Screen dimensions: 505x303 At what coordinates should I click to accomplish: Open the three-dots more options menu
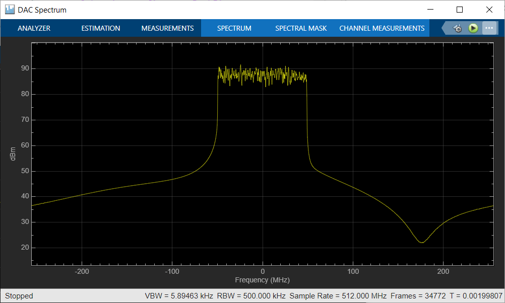coord(489,28)
